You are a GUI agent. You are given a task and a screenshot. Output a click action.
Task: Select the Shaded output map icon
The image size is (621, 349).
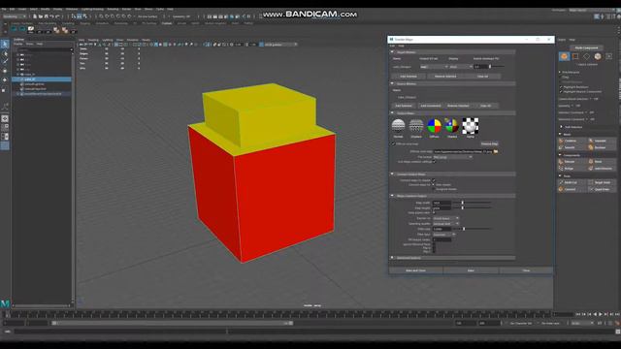452,126
